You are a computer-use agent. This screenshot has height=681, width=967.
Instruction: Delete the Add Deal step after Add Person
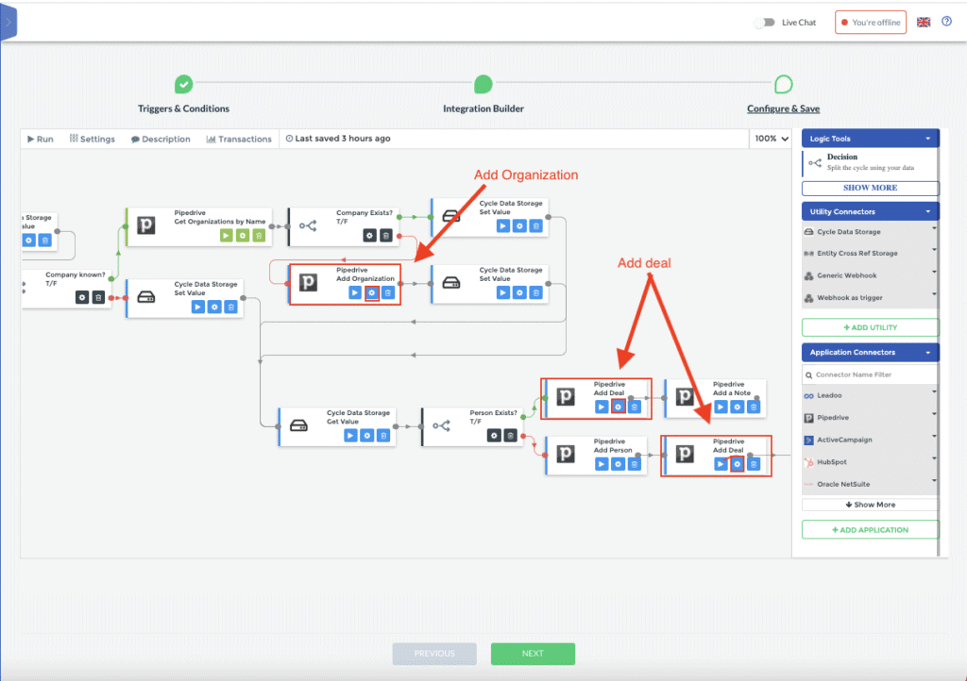click(x=753, y=464)
